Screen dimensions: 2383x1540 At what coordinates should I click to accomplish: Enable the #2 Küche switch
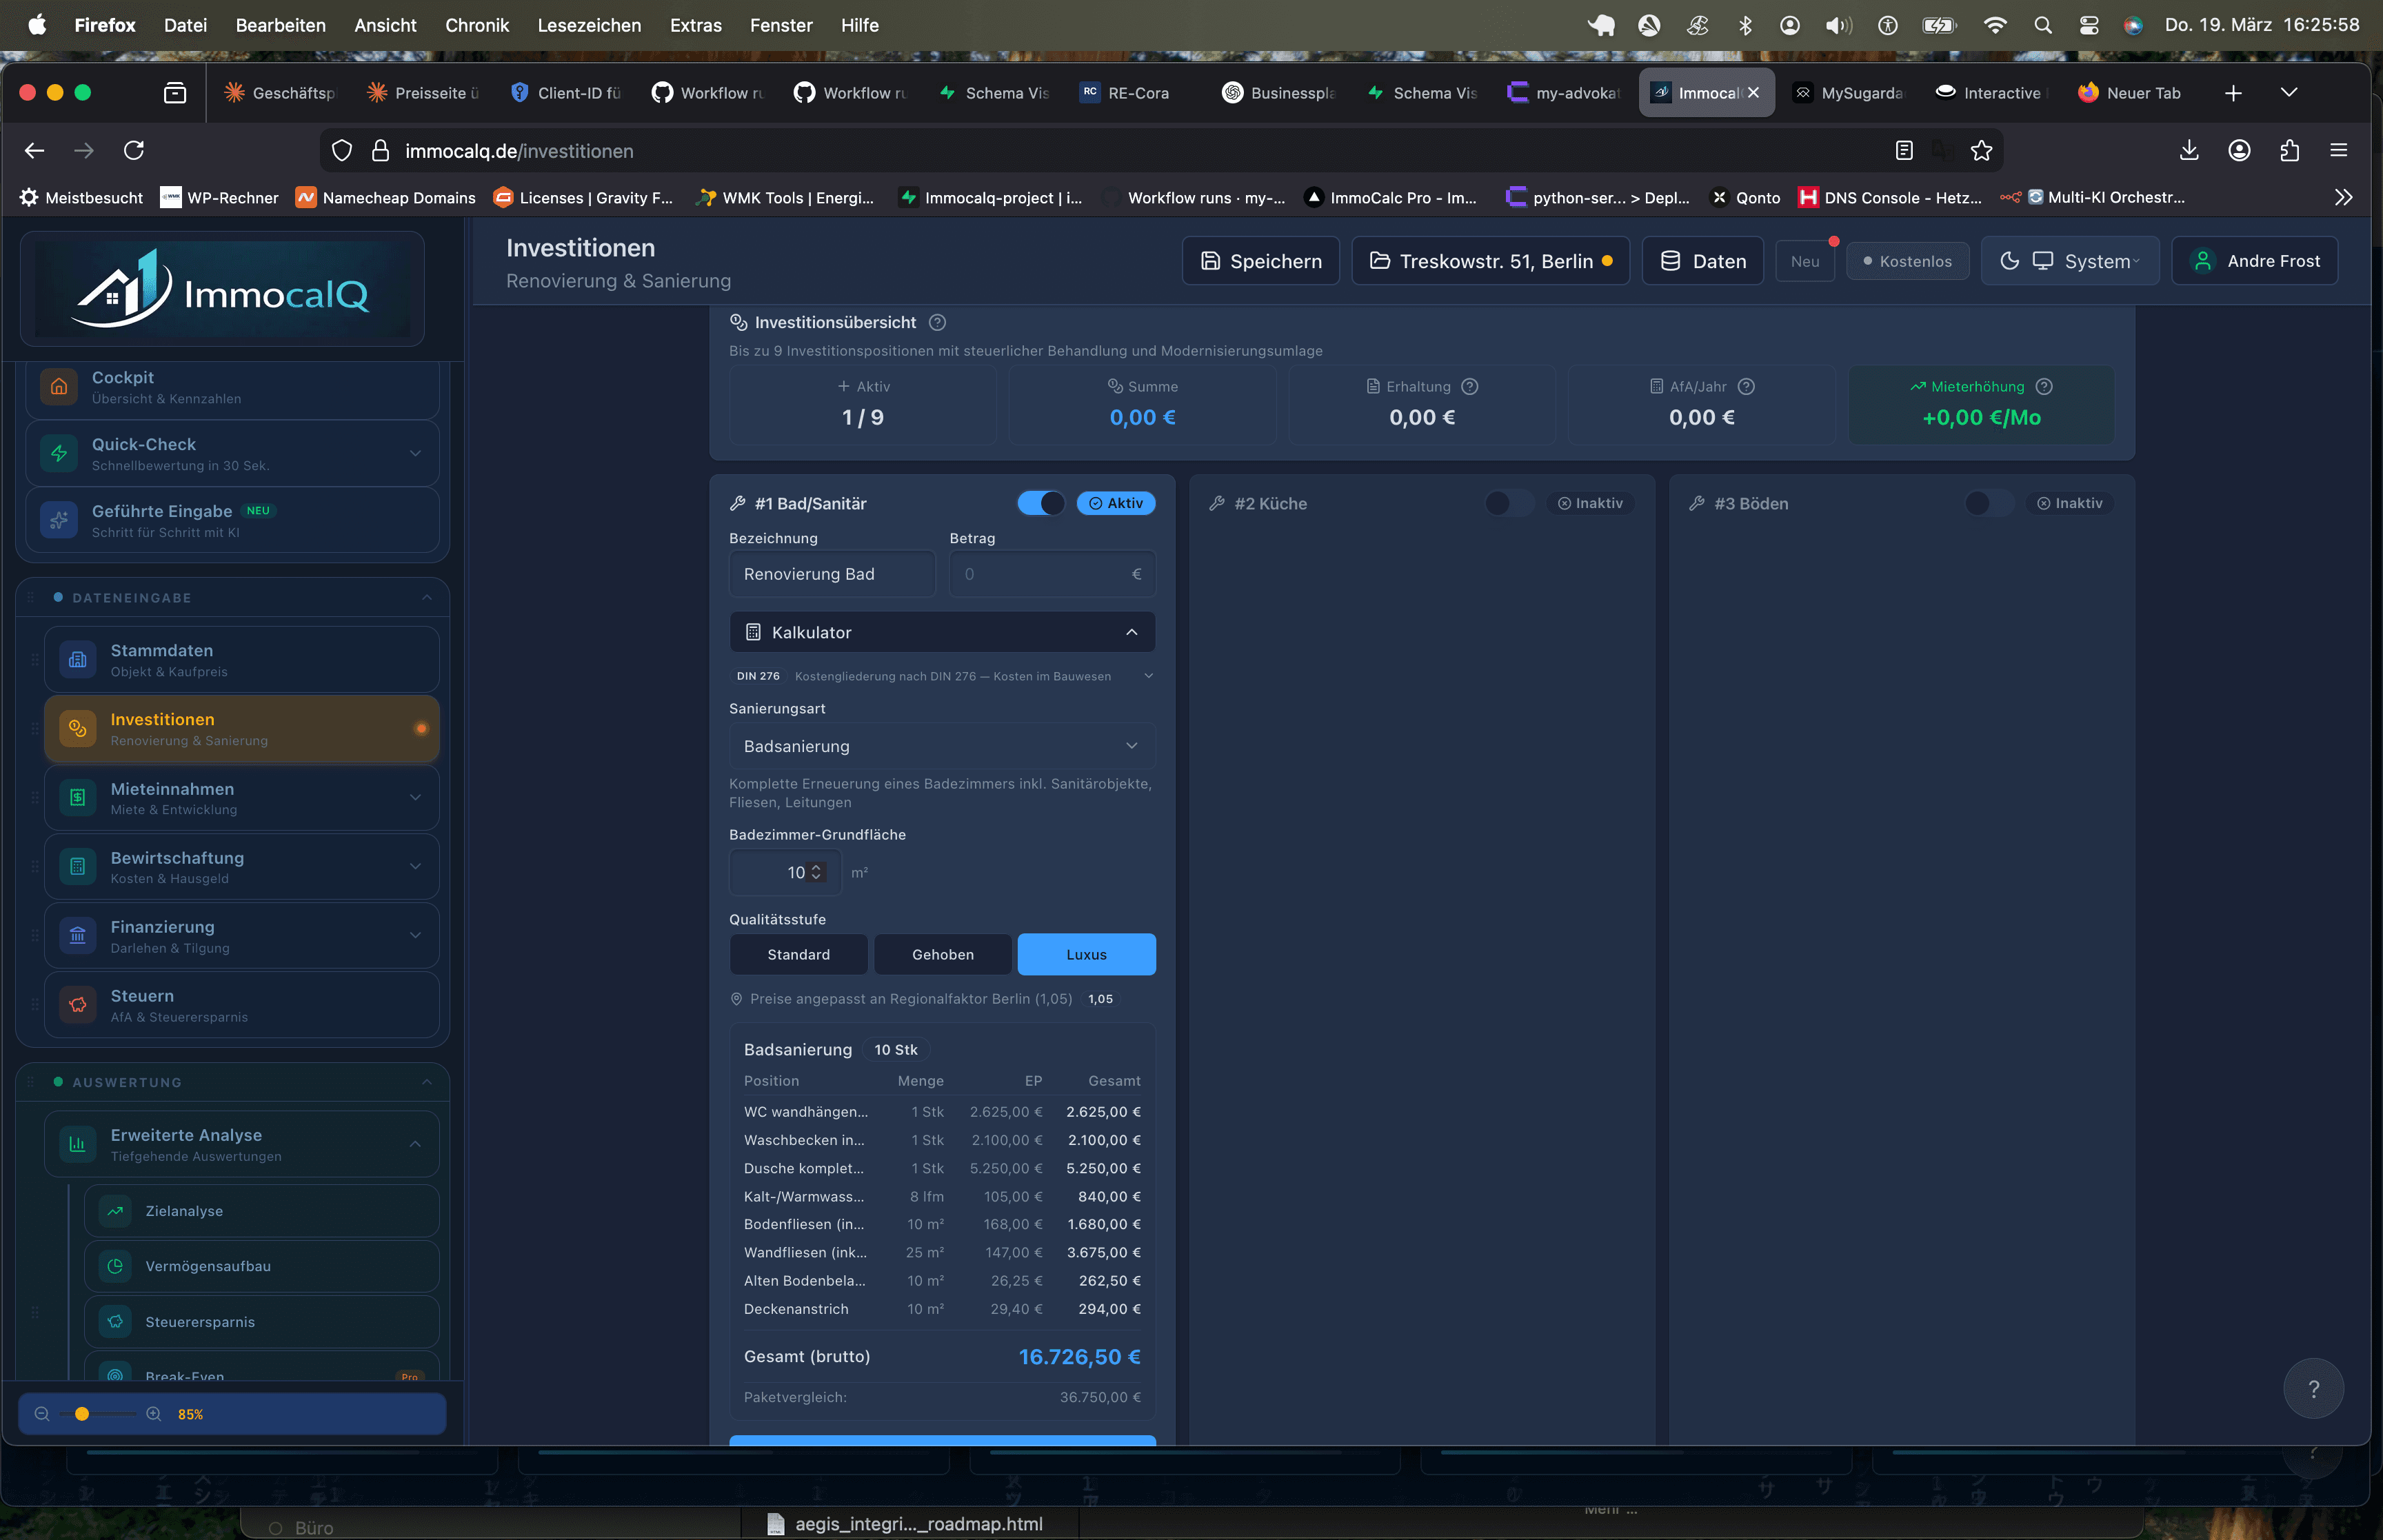pyautogui.click(x=1509, y=503)
